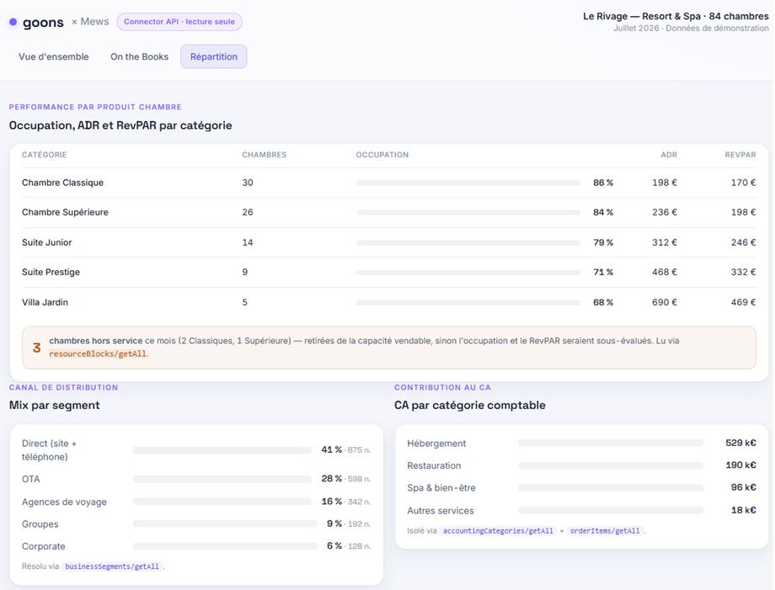Open the Vue d'ensemble tab
The height and width of the screenshot is (590, 775).
coord(54,56)
